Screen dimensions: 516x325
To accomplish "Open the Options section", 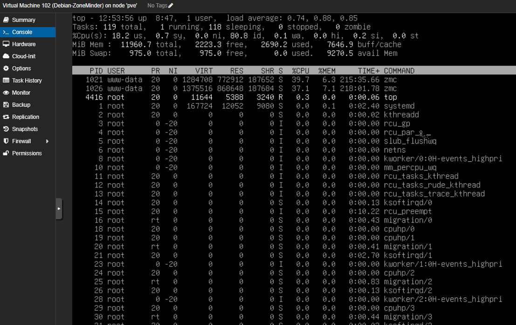I will pos(28,69).
